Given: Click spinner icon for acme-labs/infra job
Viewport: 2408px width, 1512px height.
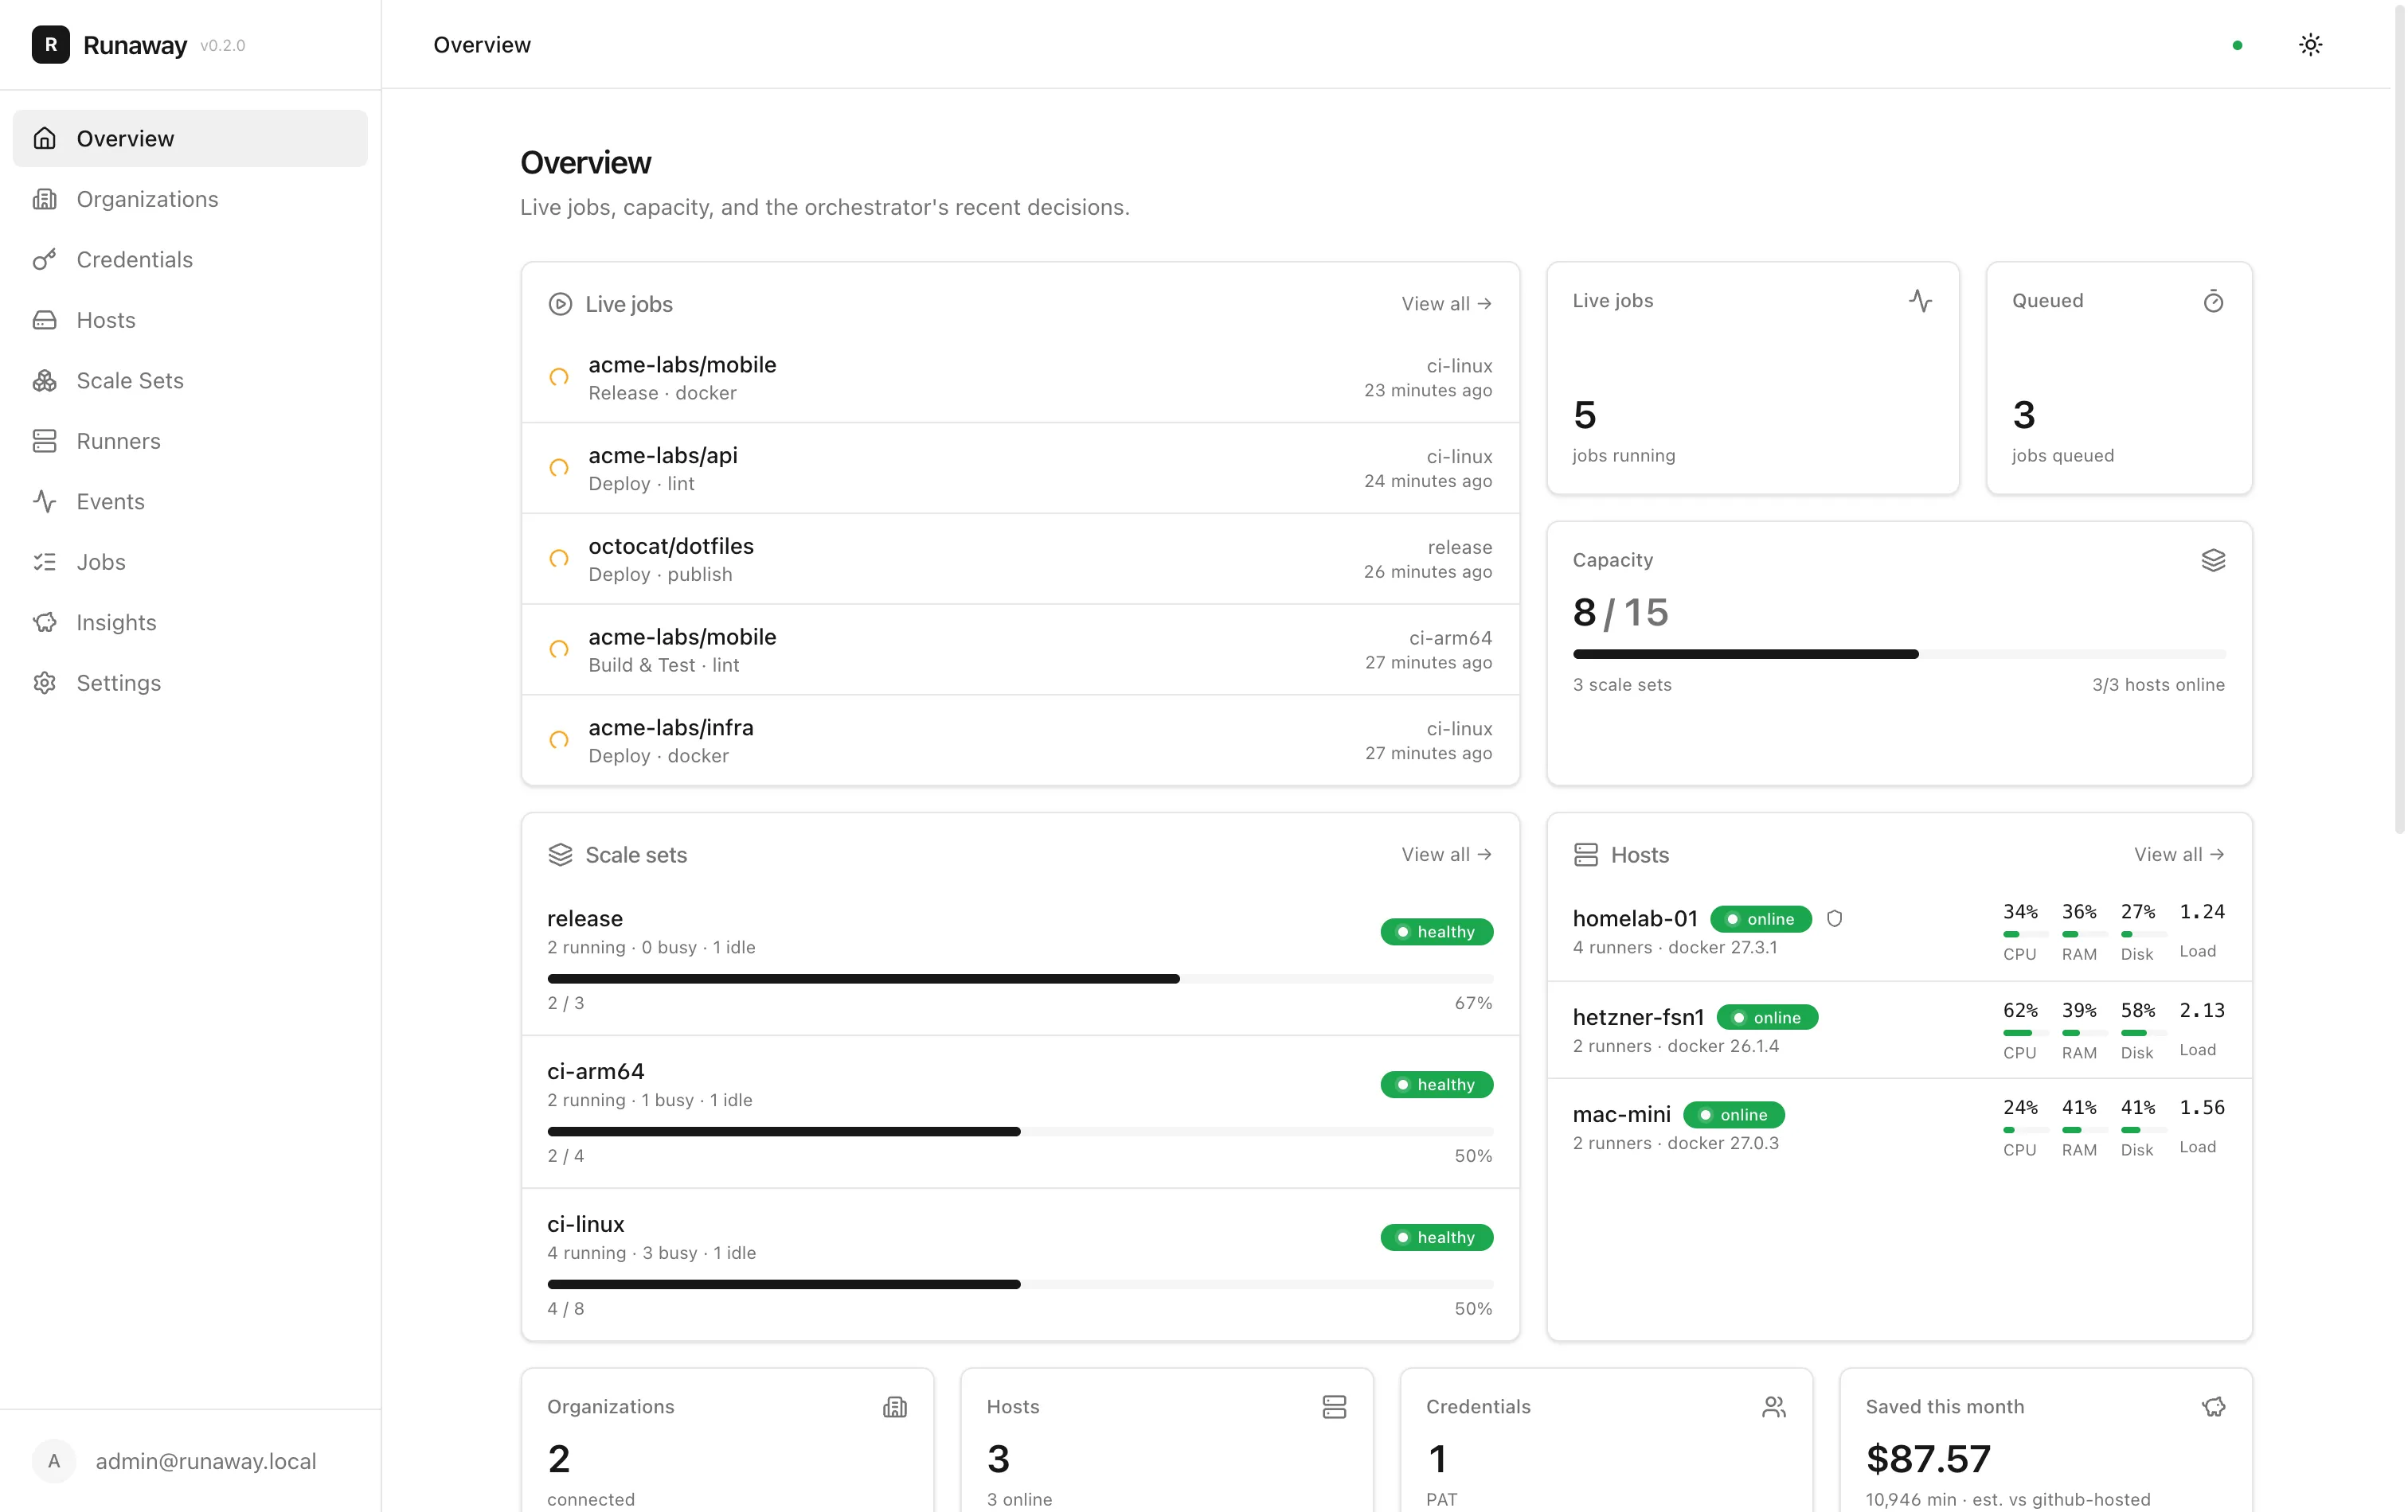Looking at the screenshot, I should click(x=559, y=741).
